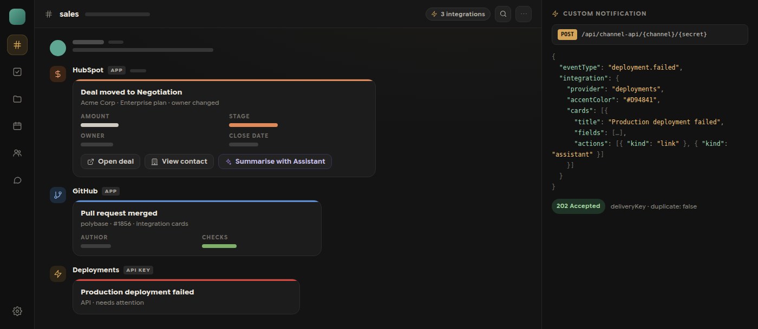Screen dimensions: 758x329
Task: Click the APP badge next to GitHub
Action: [110, 191]
